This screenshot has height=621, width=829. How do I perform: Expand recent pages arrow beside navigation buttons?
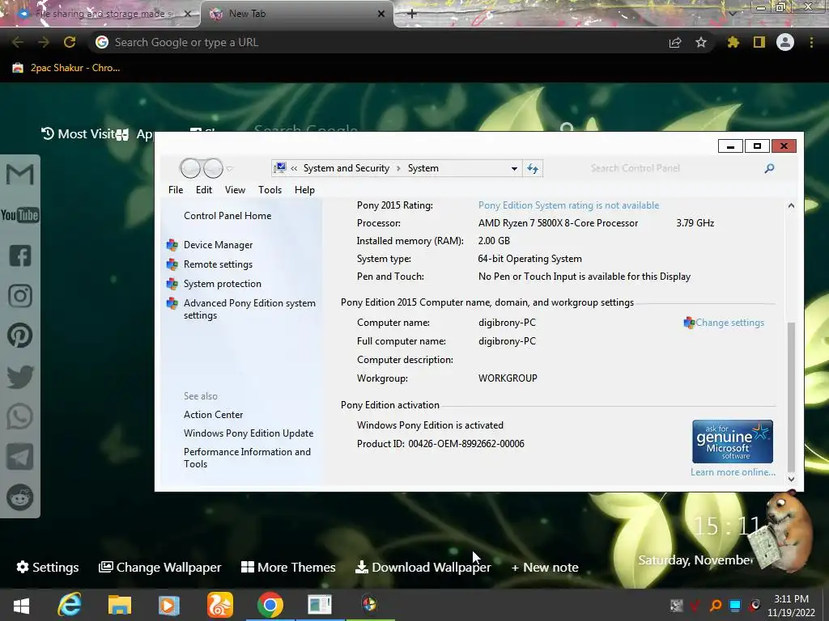[229, 168]
